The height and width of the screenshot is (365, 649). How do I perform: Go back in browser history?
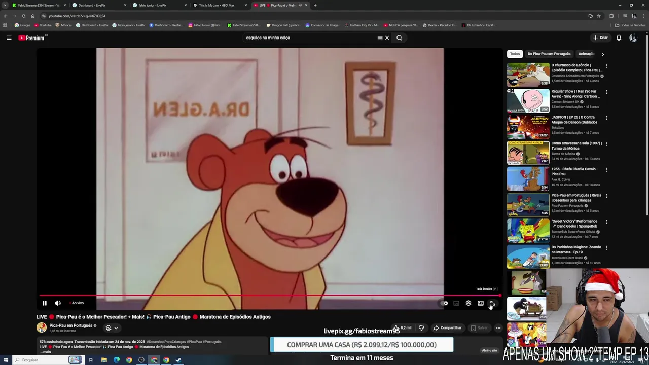pyautogui.click(x=5, y=16)
